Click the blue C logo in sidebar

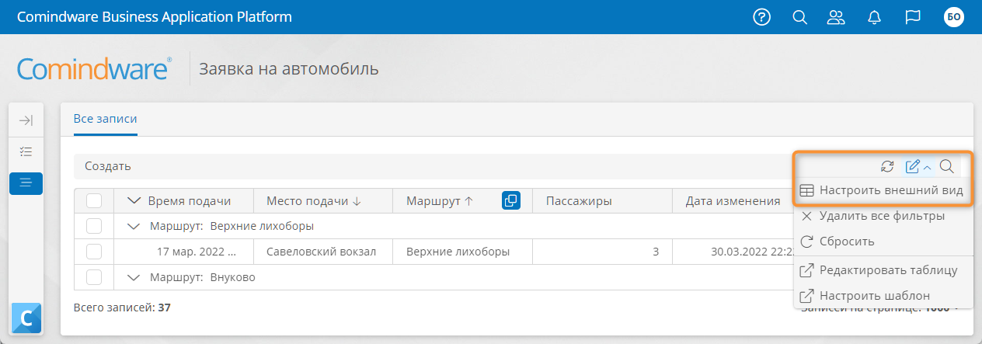26,318
